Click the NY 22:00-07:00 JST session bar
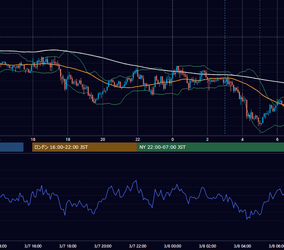 (210, 147)
